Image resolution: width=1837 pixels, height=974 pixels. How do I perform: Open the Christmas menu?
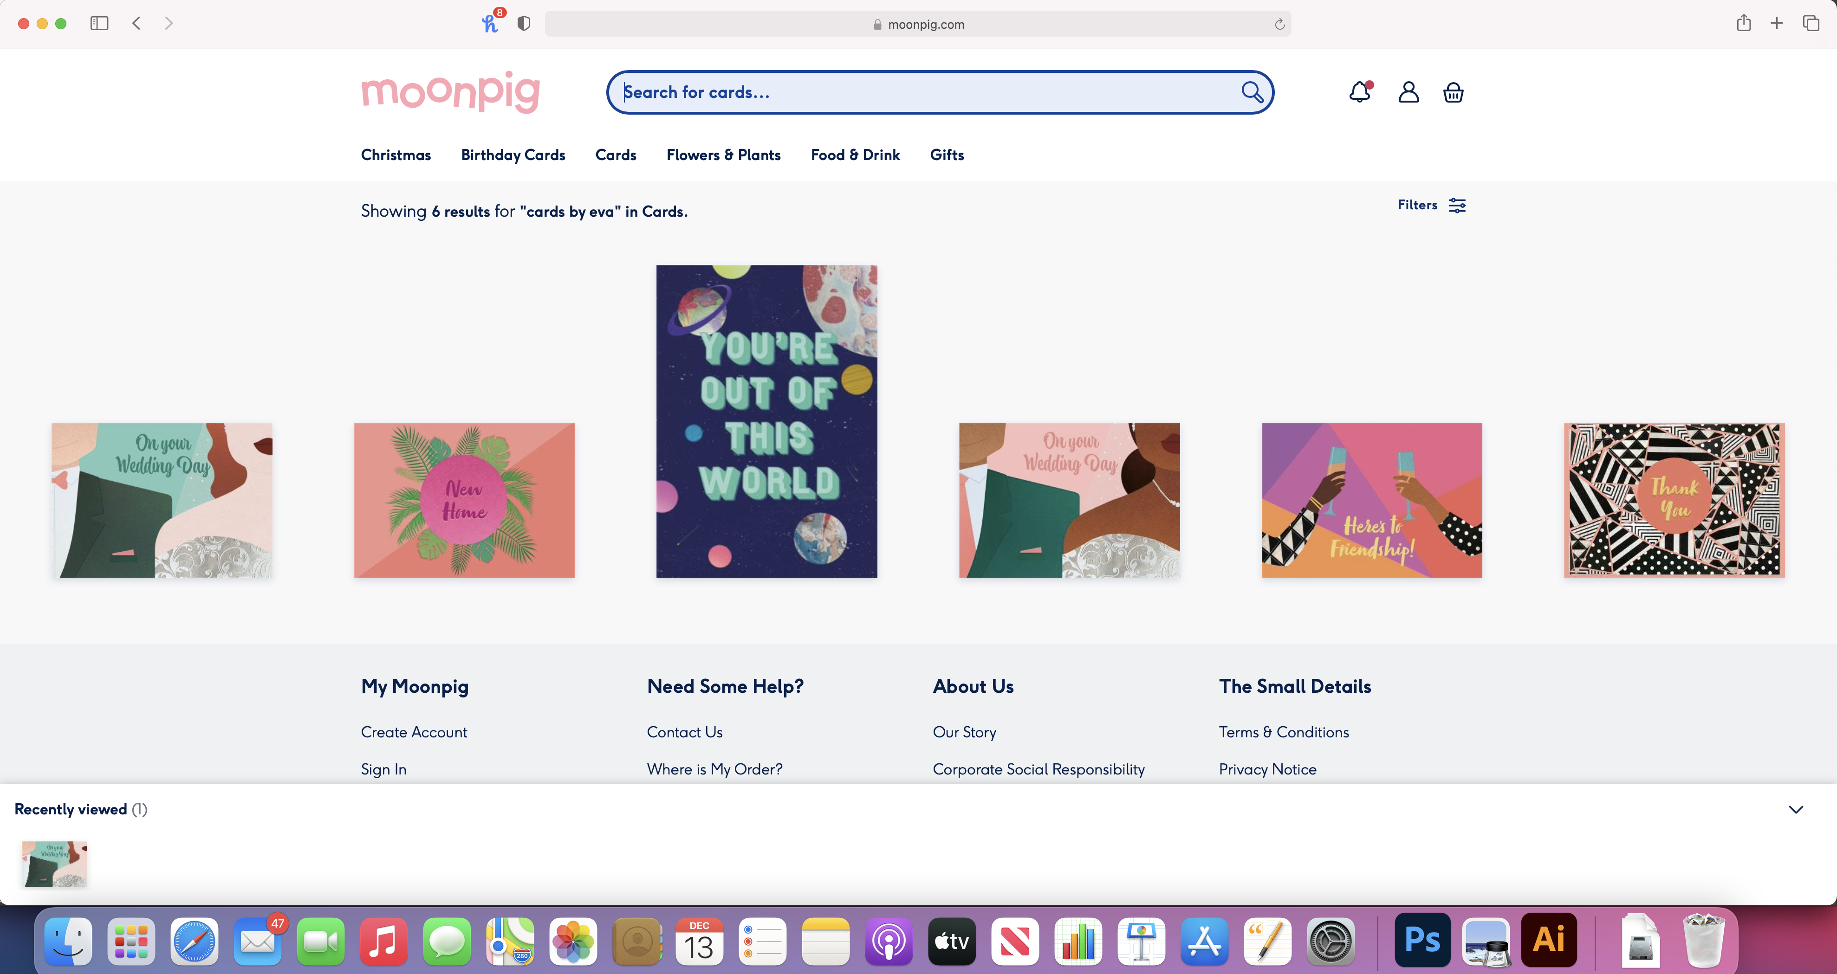(396, 155)
